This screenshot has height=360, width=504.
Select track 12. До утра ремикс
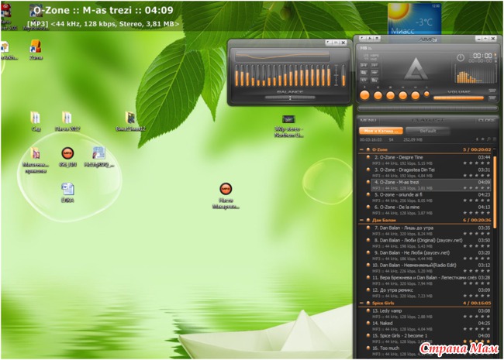[x=430, y=293]
